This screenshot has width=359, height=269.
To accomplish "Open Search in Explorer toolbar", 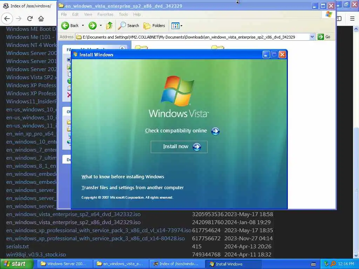I will click(129, 26).
